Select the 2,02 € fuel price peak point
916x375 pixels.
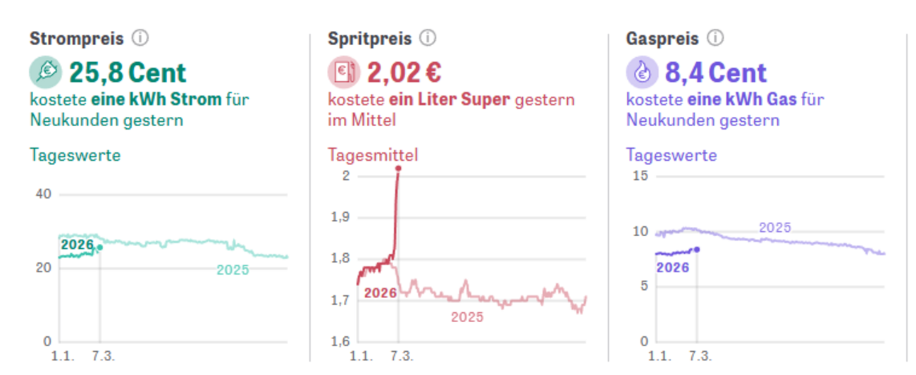click(398, 168)
